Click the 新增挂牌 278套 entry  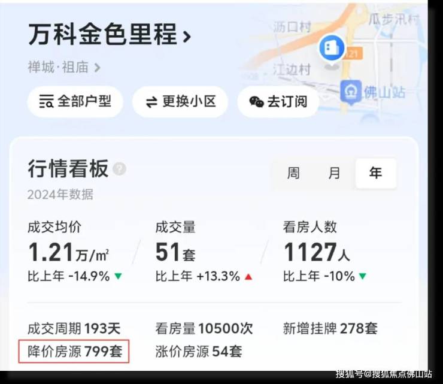tap(330, 328)
